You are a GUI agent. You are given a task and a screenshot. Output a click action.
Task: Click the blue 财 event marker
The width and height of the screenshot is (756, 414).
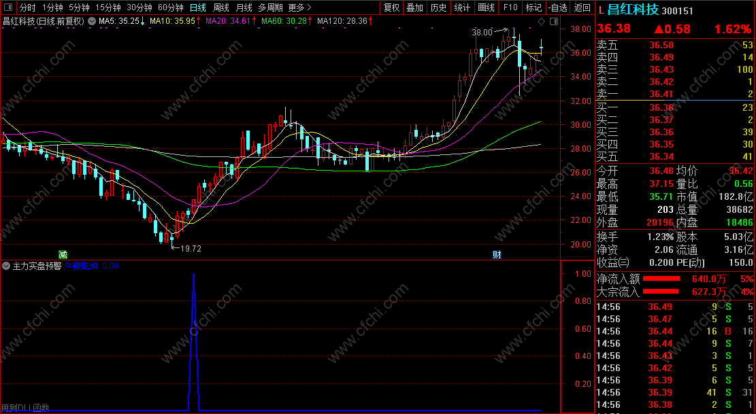point(497,255)
